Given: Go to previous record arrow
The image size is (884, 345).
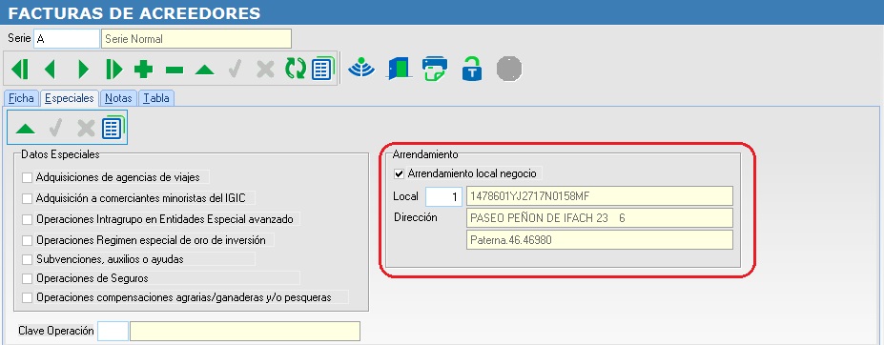Looking at the screenshot, I should coord(50,70).
